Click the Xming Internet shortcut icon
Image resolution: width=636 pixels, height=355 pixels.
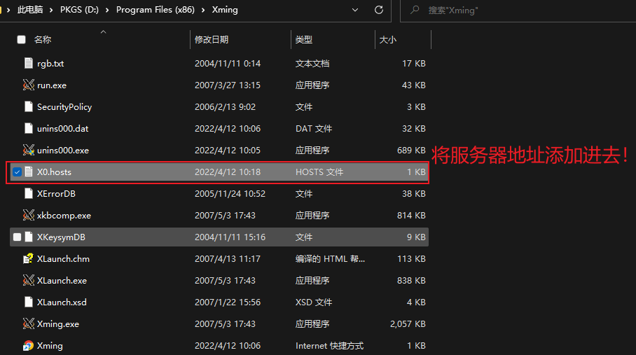[29, 346]
